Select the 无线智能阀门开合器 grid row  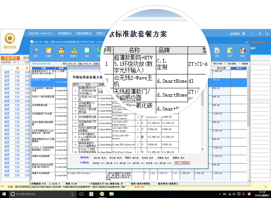pos(43,116)
